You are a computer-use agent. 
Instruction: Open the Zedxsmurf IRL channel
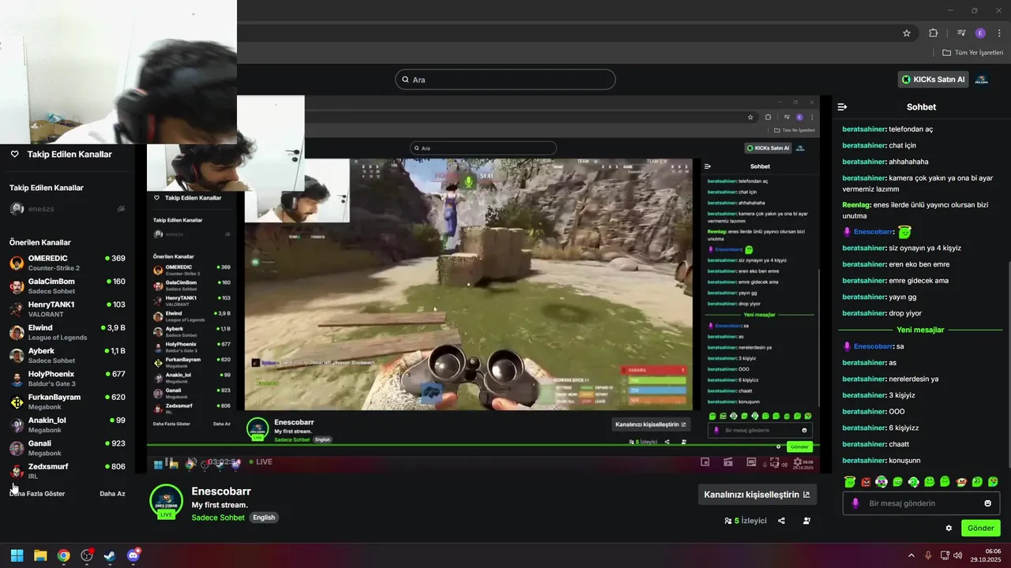[x=67, y=471]
